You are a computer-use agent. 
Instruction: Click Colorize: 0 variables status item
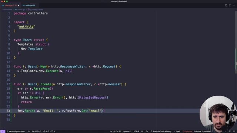pyautogui.click(x=202, y=132)
